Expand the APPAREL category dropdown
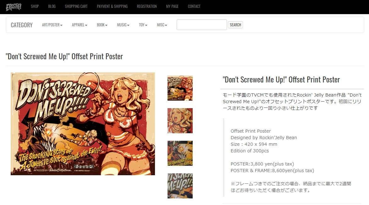Screen dimensions: 369x205 pyautogui.click(x=80, y=25)
